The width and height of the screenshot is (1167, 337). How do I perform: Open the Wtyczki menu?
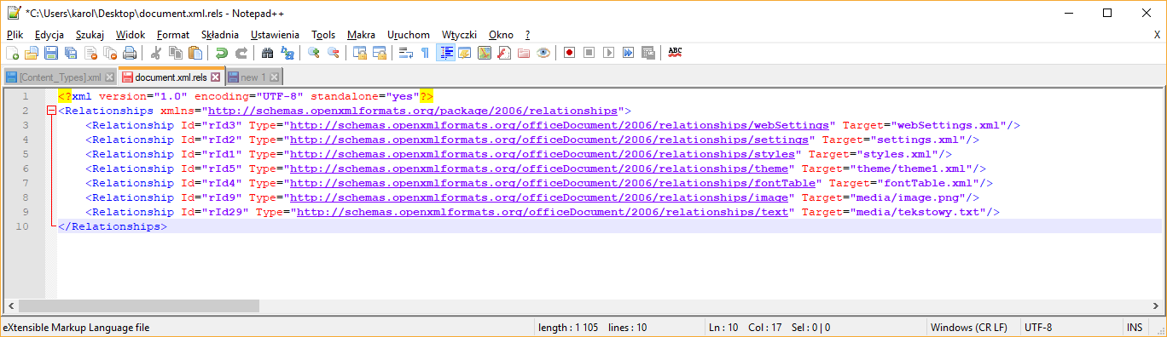459,34
